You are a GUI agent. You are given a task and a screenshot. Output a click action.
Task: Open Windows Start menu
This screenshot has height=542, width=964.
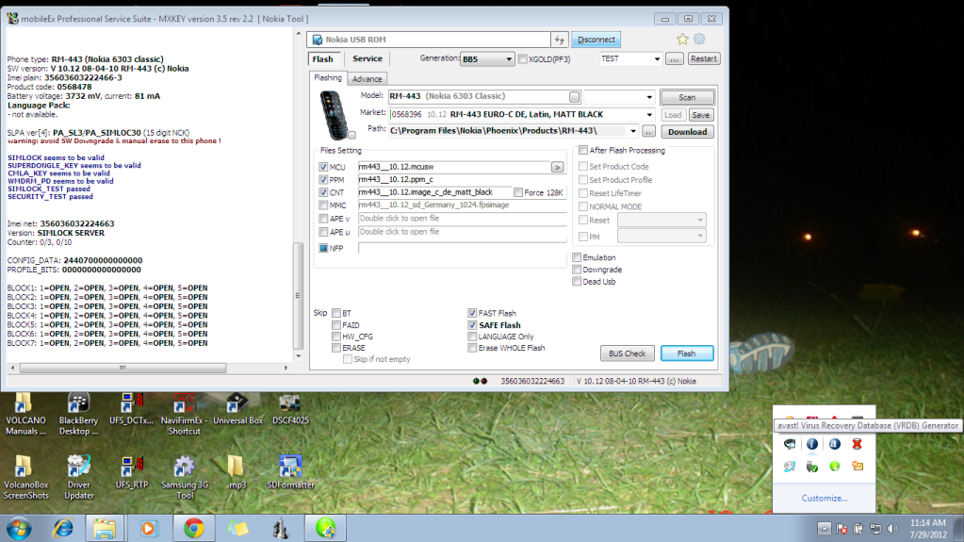[19, 528]
